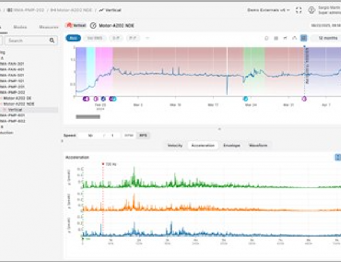The height and width of the screenshot is (262, 341).
Task: Switch speed unit to RPS
Action: coord(143,135)
